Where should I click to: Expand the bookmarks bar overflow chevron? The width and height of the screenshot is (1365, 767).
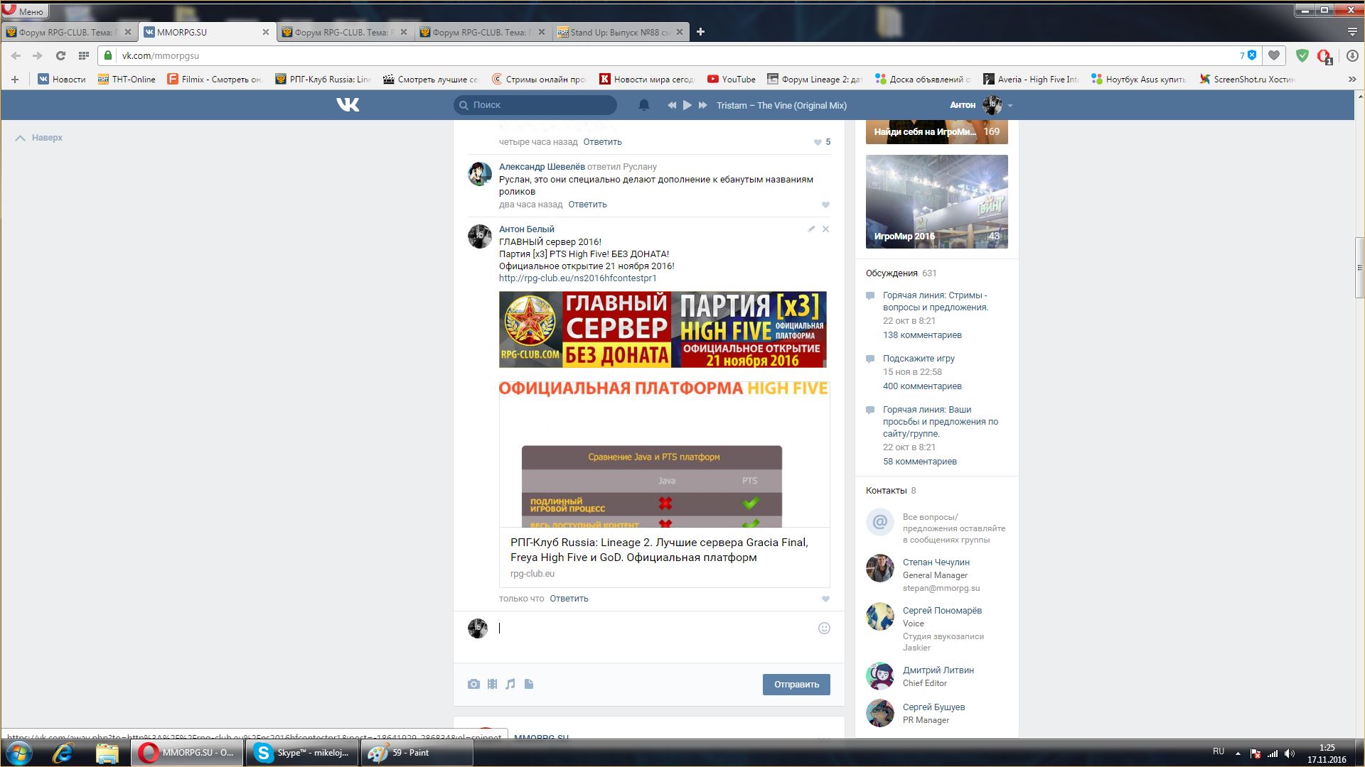1351,80
